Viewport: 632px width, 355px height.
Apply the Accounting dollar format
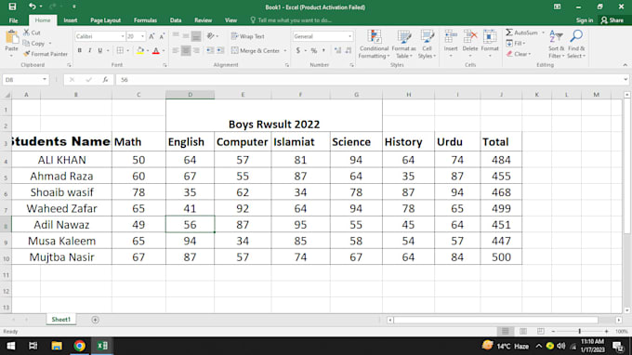297,50
